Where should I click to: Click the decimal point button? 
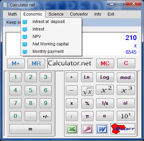click(x=31, y=116)
